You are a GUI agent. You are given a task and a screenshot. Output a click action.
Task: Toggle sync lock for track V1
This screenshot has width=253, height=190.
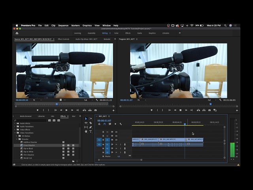[112, 140]
